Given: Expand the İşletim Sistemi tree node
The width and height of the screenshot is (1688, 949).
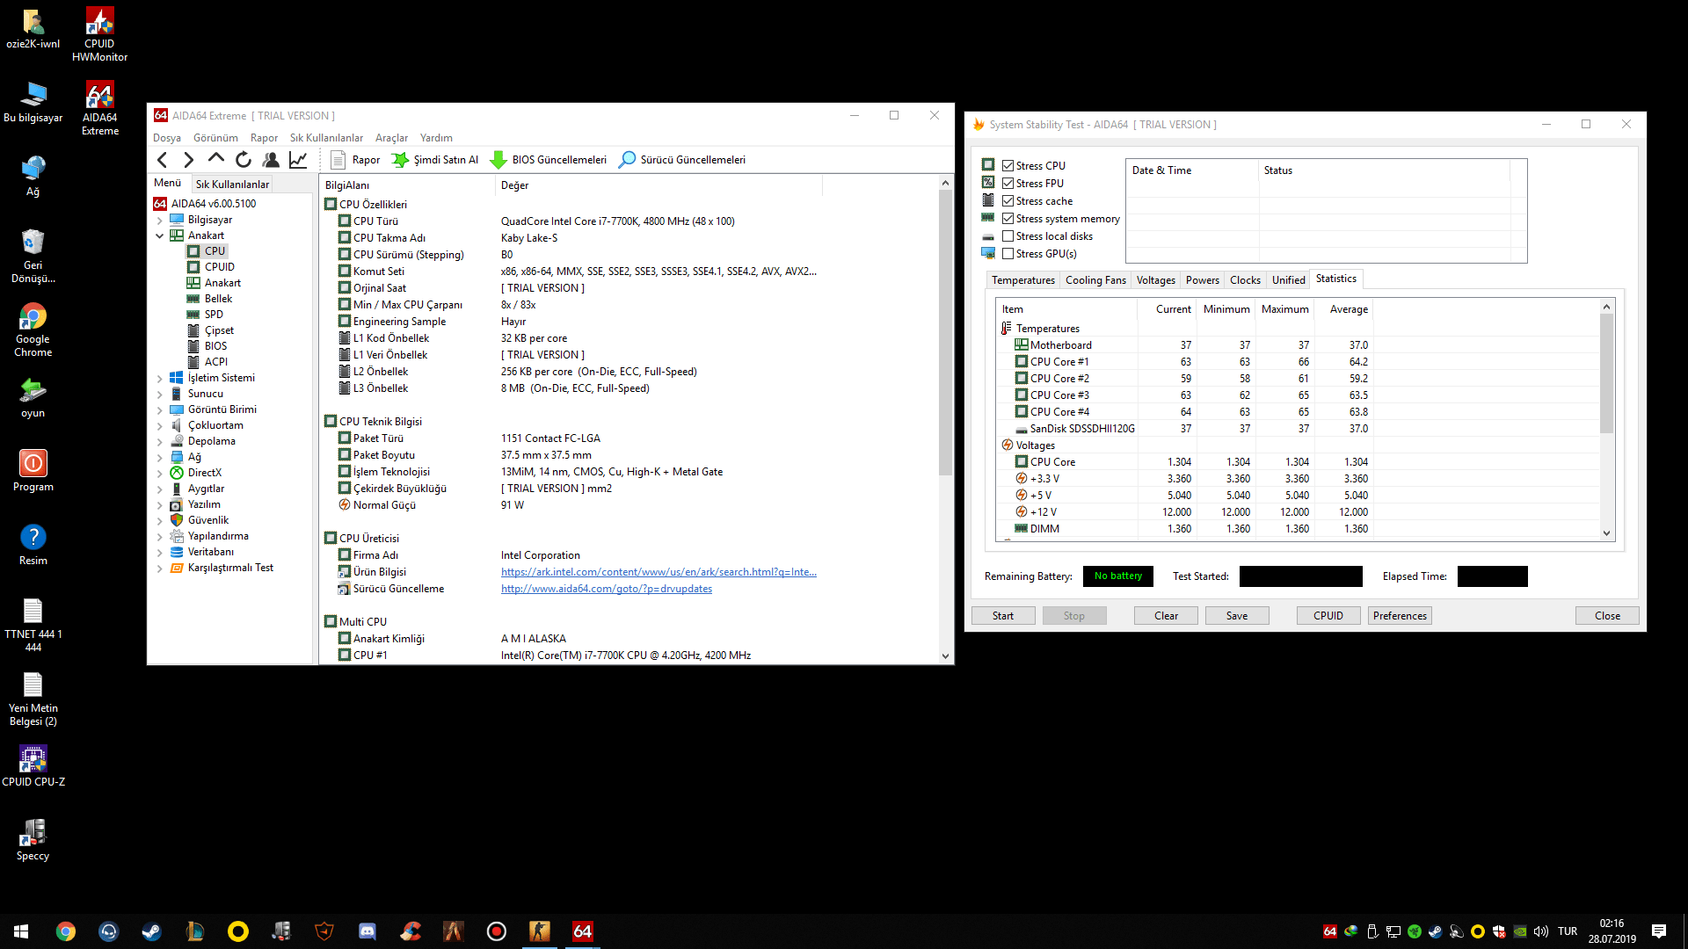Looking at the screenshot, I should (159, 379).
